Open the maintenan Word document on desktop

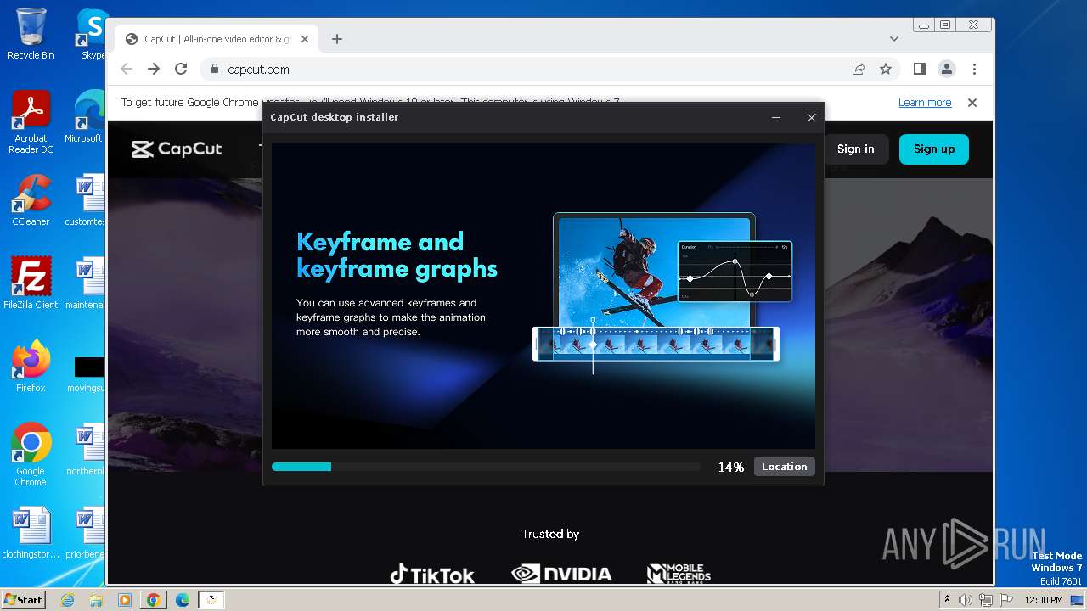pos(86,283)
